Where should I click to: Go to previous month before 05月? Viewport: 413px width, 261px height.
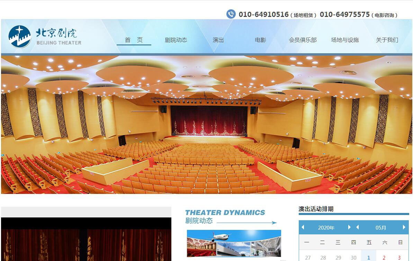358,227
